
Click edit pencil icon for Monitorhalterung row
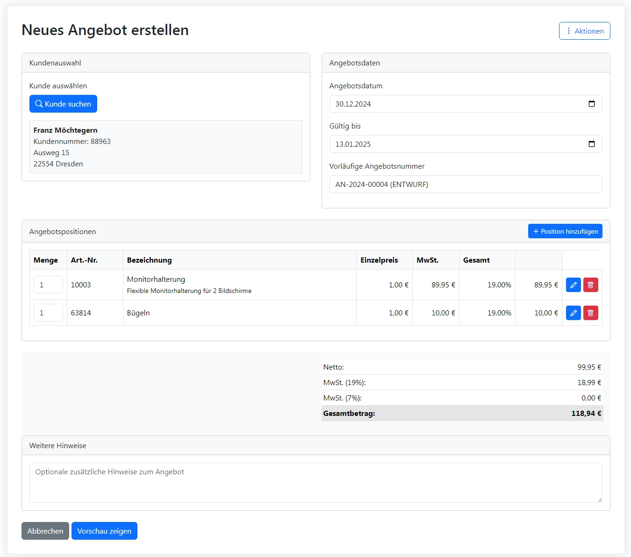(x=573, y=285)
